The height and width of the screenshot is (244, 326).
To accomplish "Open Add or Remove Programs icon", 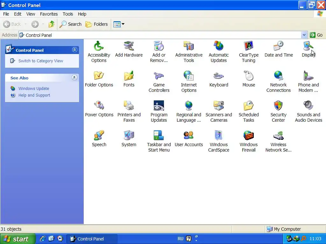I will 159,46.
